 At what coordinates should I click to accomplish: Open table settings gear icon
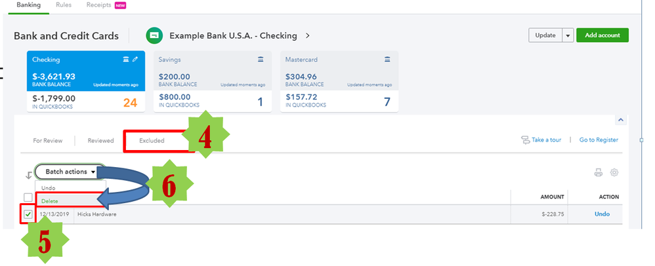point(614,172)
